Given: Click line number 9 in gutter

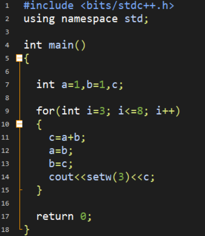Looking at the screenshot, I should coord(7,111).
